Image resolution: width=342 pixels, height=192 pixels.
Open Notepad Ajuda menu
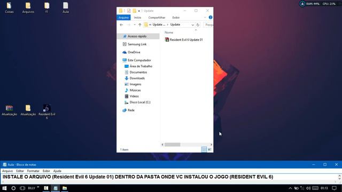[x=57, y=171]
